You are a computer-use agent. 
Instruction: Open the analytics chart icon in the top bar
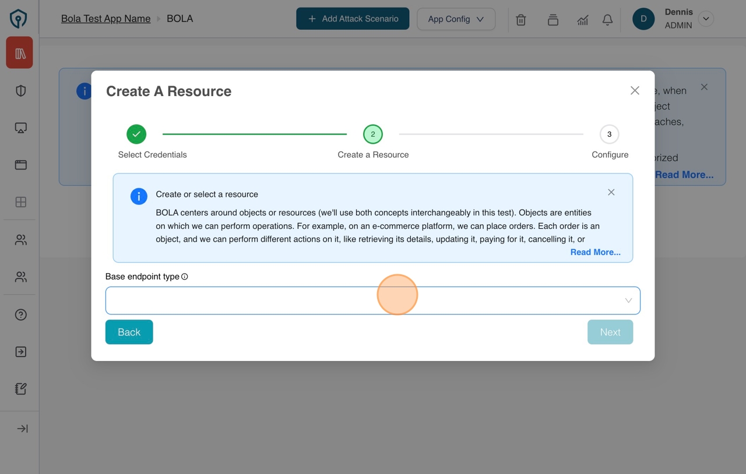coord(582,19)
